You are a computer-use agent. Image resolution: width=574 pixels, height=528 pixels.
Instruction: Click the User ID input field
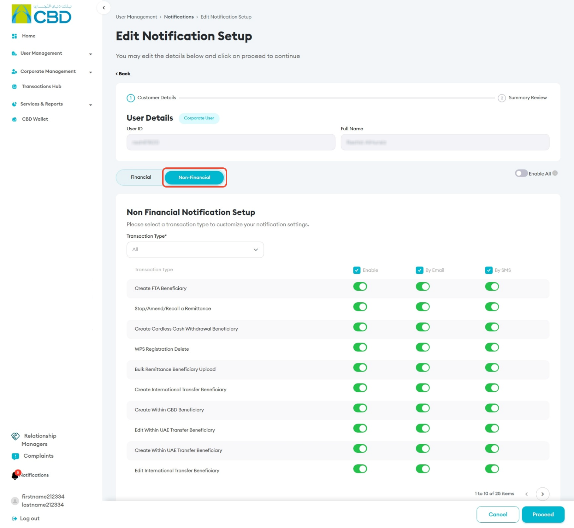231,142
